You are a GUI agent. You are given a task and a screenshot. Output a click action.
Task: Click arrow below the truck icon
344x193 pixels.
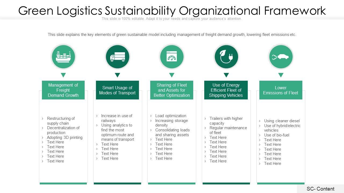coord(117,75)
